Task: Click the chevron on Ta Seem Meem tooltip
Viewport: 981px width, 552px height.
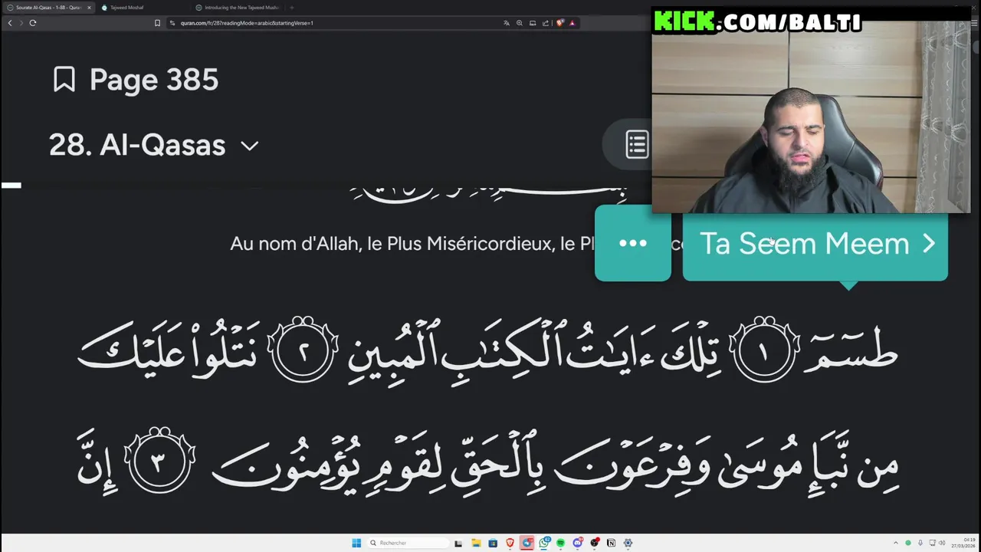Action: pos(929,244)
